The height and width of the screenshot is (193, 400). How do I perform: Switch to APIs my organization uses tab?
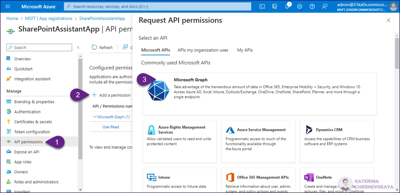tap(203, 50)
